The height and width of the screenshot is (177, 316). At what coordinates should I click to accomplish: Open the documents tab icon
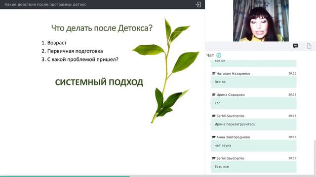click(309, 46)
